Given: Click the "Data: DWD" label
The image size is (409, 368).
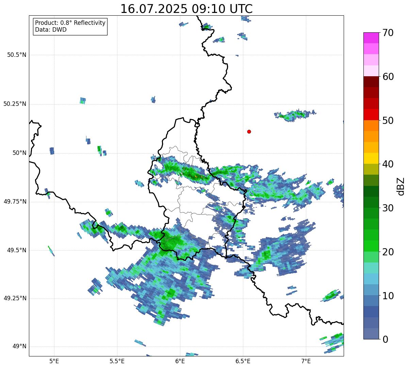Looking at the screenshot, I should pos(51,30).
